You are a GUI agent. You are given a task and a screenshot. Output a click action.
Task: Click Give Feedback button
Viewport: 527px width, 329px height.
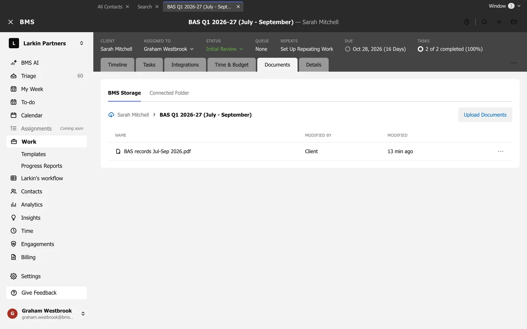click(x=47, y=293)
